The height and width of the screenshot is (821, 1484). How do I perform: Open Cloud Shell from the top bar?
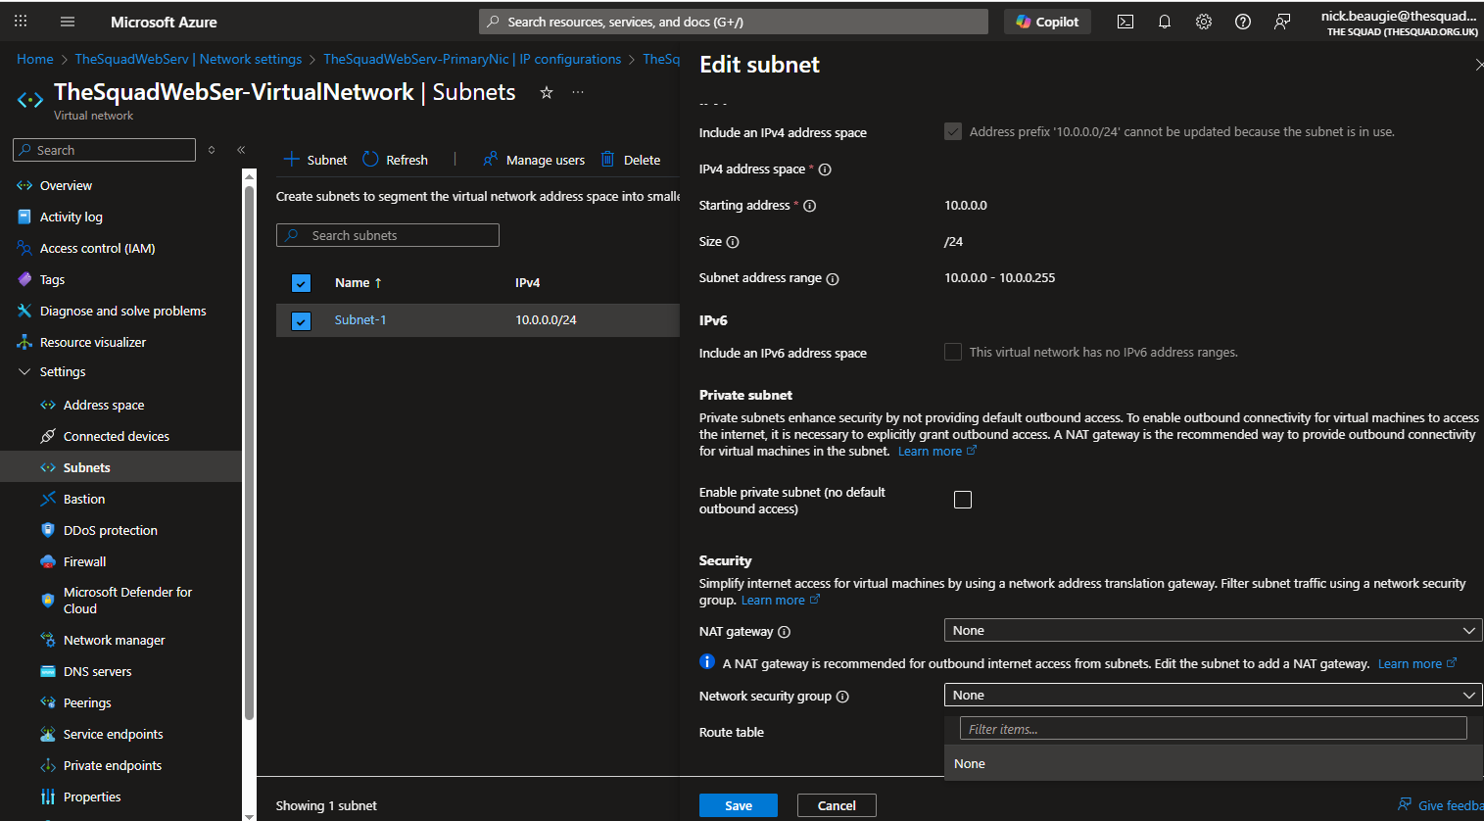click(1125, 22)
